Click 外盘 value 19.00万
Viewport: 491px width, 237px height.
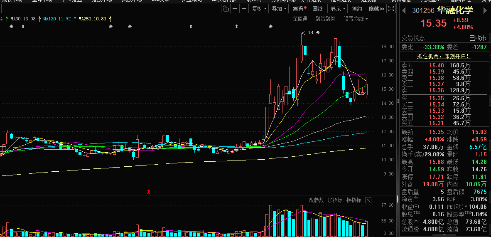(x=434, y=184)
